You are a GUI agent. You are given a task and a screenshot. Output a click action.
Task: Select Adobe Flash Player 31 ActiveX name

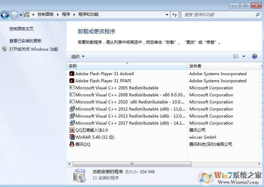(x=105, y=74)
